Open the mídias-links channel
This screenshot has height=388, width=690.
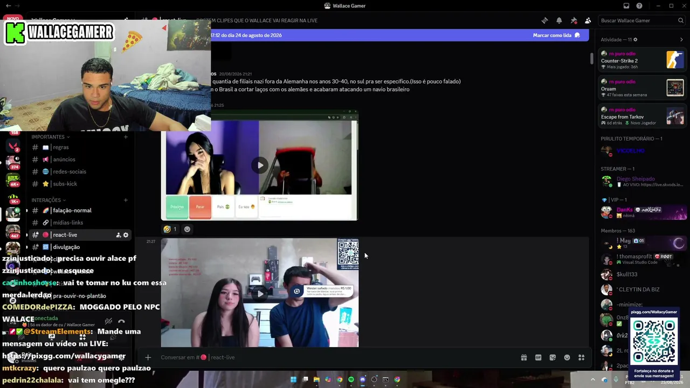[80, 223]
